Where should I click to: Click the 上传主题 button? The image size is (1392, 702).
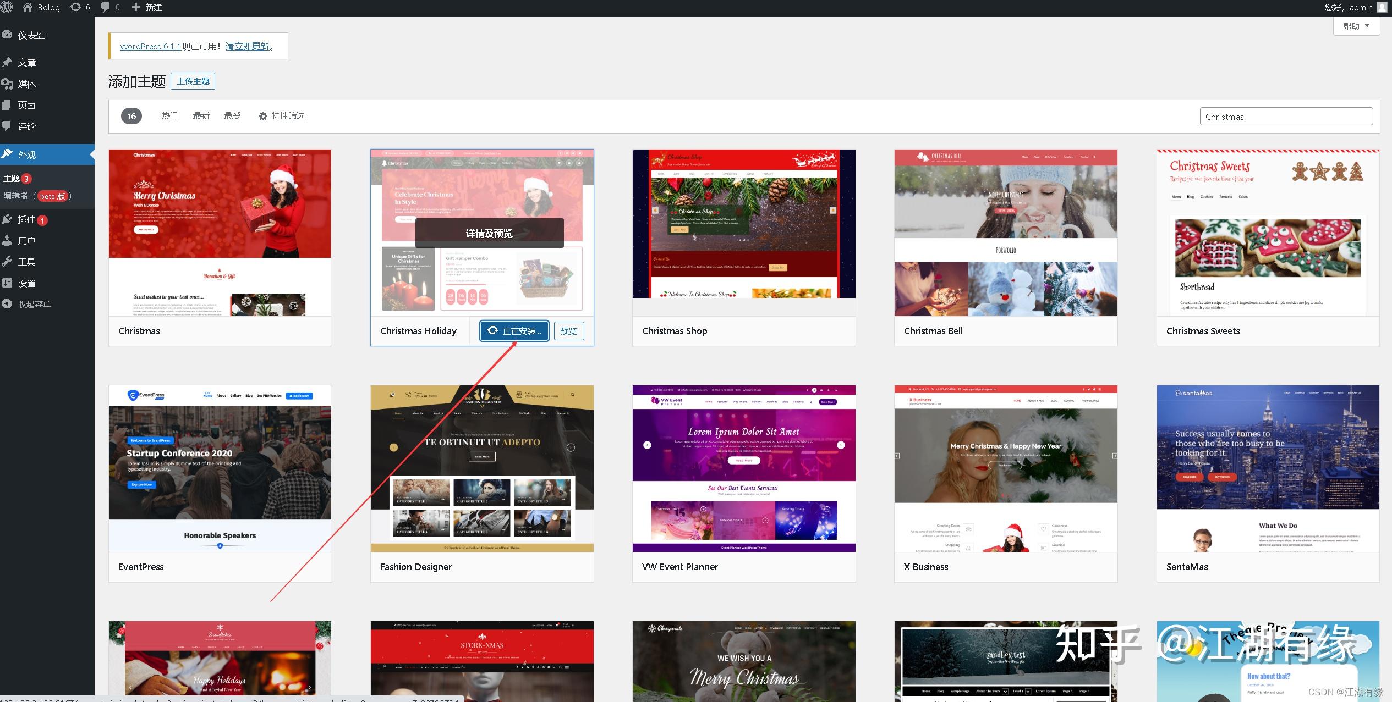coord(193,81)
